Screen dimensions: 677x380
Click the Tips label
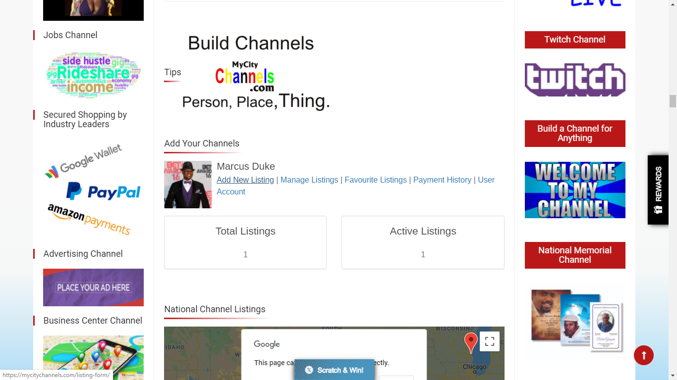(172, 72)
